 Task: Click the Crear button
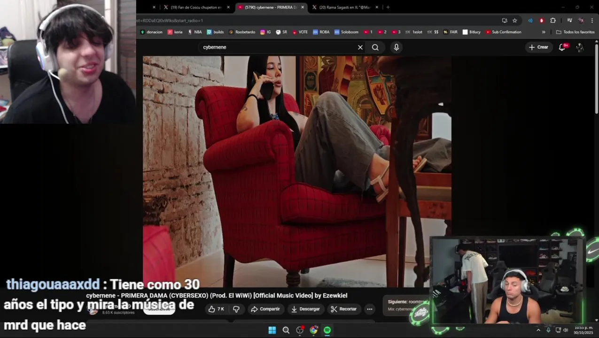538,47
